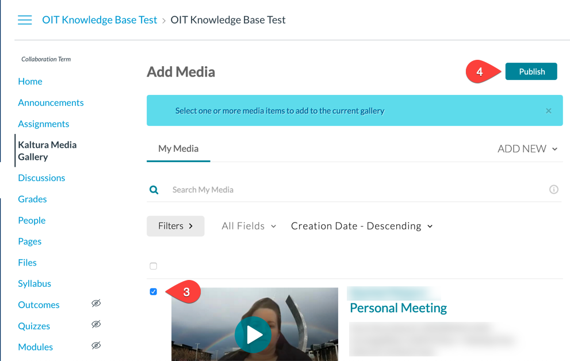Screen dimensions: 570x361
Task: Uncheck the Personal Meeting checkbox
Action: 153,292
